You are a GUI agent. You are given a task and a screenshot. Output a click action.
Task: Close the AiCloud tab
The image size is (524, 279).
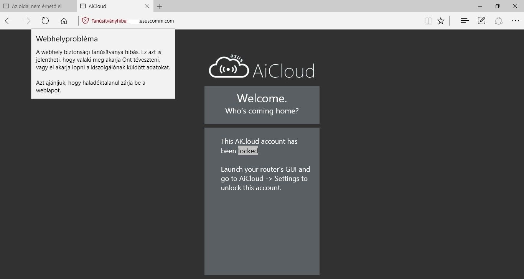147,6
